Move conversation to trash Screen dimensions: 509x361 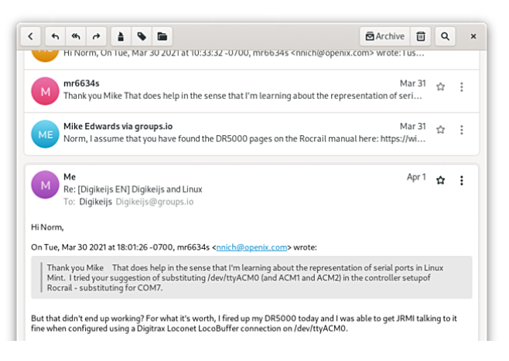(420, 36)
